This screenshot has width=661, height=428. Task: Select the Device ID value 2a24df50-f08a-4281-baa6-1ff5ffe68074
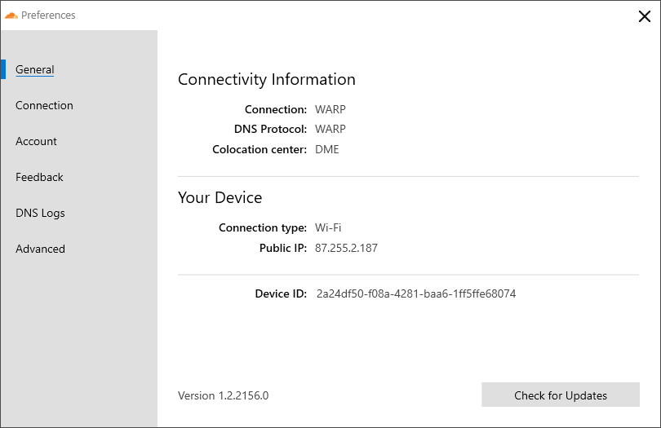click(x=416, y=293)
